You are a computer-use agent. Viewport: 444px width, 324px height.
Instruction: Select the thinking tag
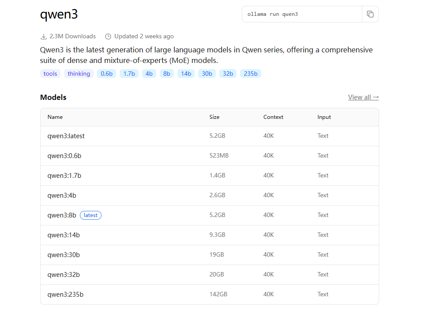click(x=79, y=74)
